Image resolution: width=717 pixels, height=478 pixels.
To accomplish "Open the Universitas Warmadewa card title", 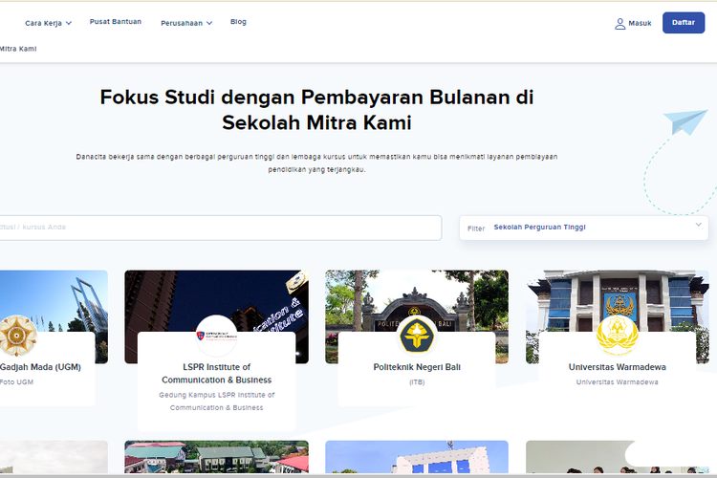I will [617, 367].
